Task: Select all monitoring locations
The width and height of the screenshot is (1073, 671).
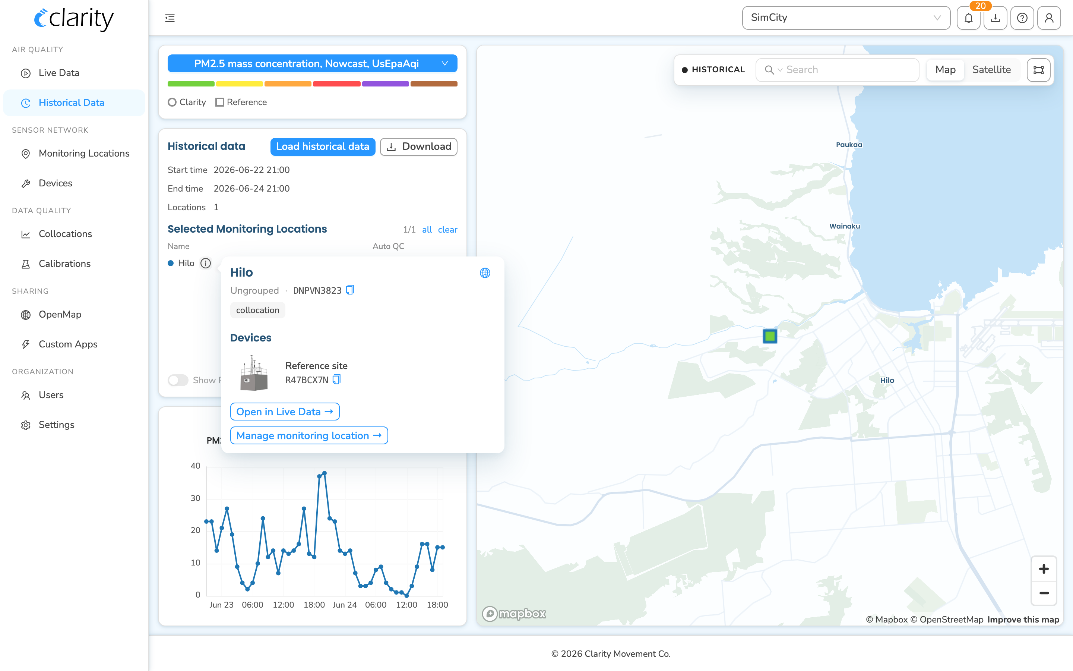Action: pos(427,229)
